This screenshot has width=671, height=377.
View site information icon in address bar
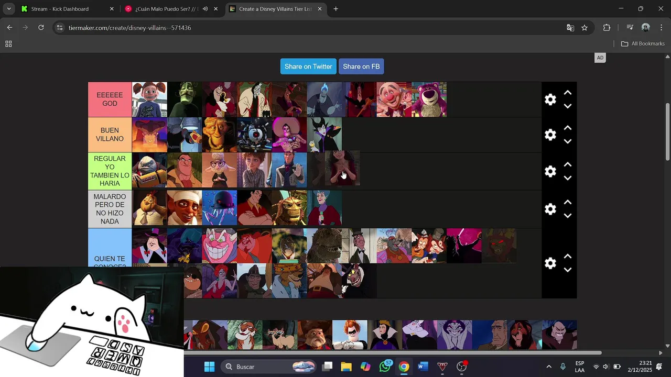tap(60, 28)
